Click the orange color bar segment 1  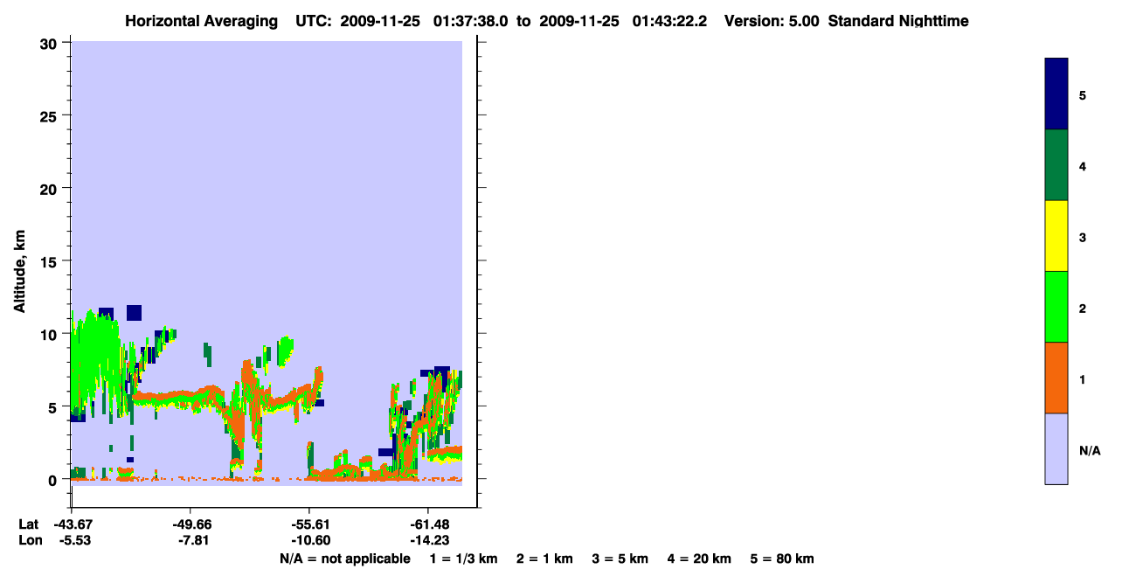(1056, 378)
